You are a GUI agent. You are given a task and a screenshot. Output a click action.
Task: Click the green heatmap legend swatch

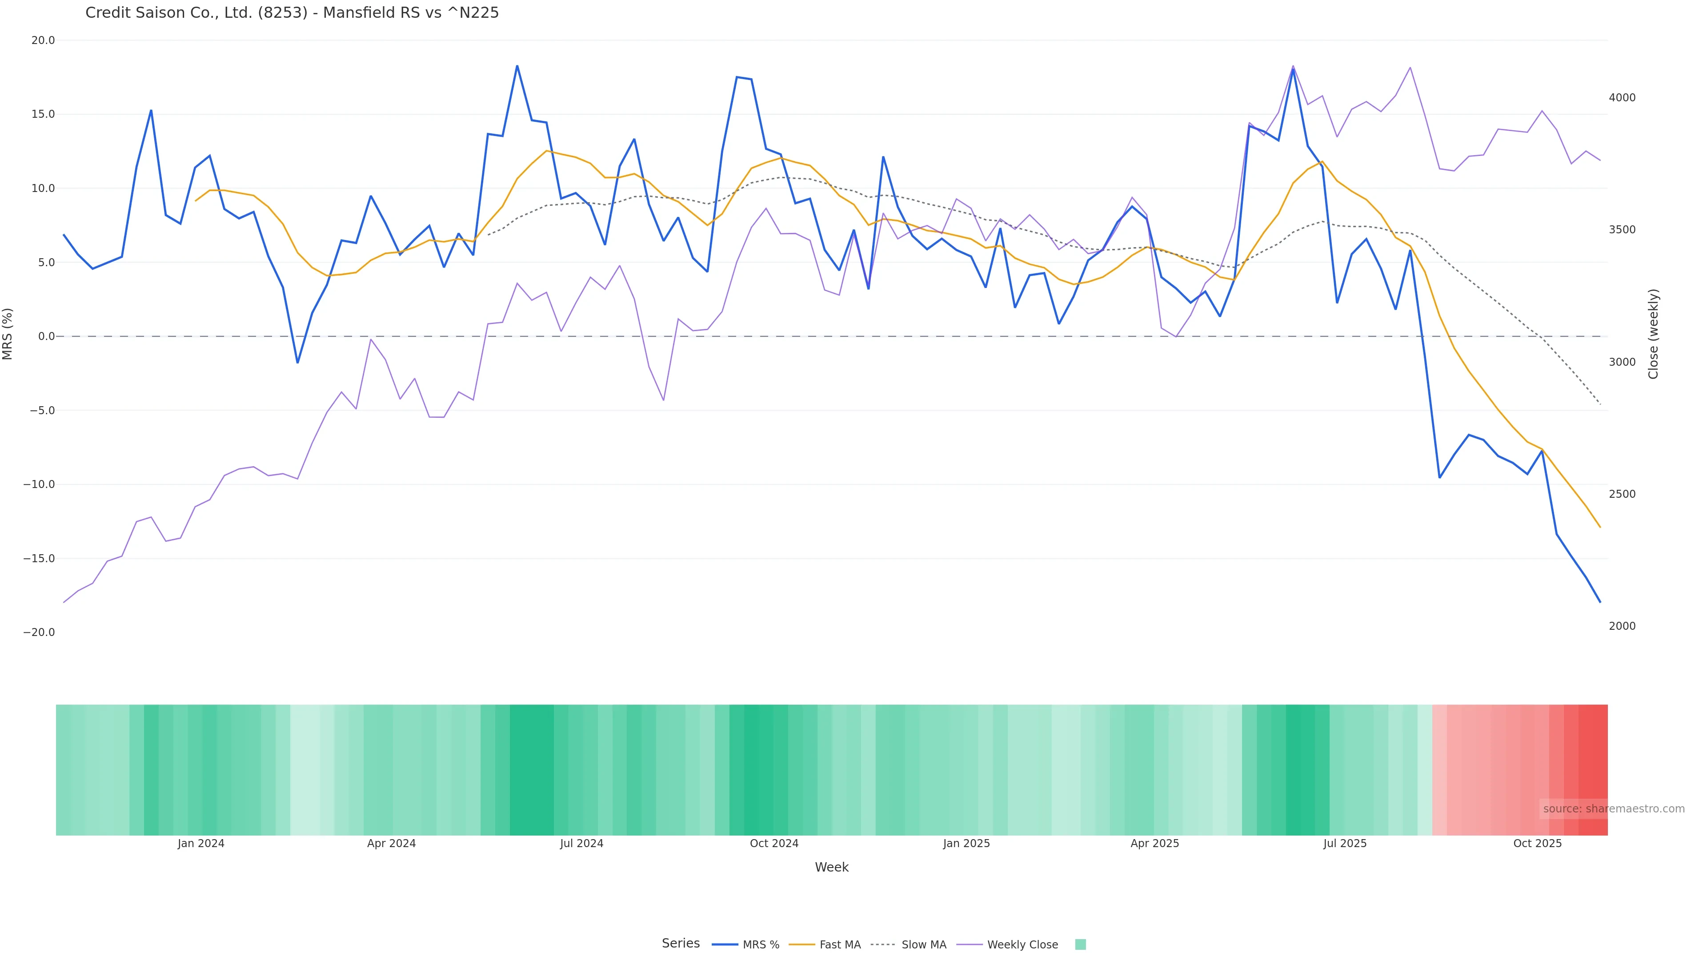coord(1080,945)
